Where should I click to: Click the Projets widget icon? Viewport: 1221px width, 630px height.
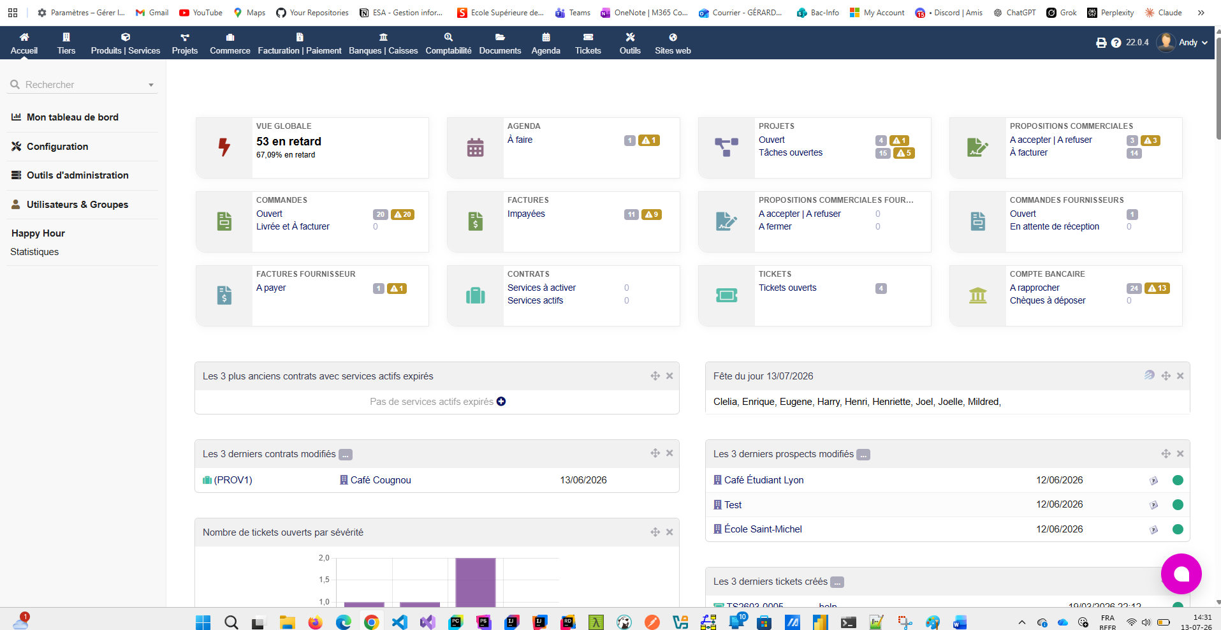pyautogui.click(x=726, y=147)
